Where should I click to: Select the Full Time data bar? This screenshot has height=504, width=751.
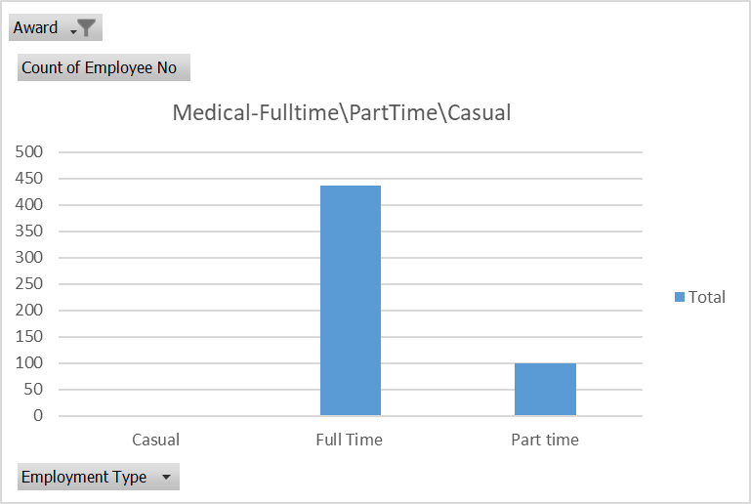[351, 300]
